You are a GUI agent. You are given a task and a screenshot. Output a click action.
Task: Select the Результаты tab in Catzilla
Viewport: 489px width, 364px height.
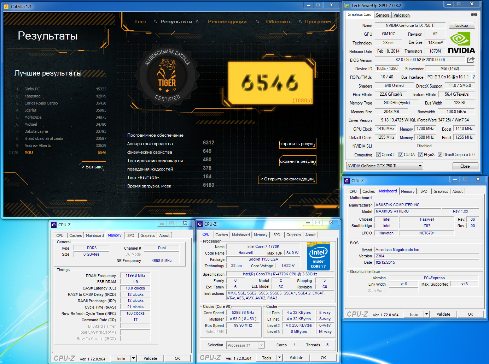pyautogui.click(x=176, y=22)
